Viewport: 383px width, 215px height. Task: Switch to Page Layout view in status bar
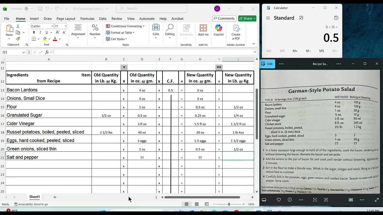coord(197,204)
